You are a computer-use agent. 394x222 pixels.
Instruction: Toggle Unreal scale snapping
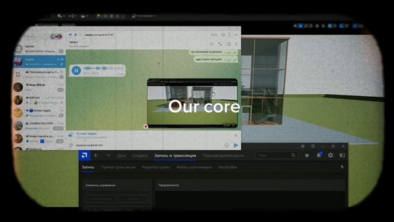pyautogui.click(x=355, y=26)
